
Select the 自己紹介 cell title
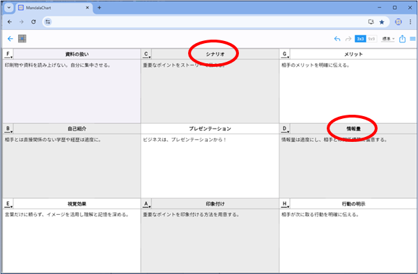pos(77,129)
